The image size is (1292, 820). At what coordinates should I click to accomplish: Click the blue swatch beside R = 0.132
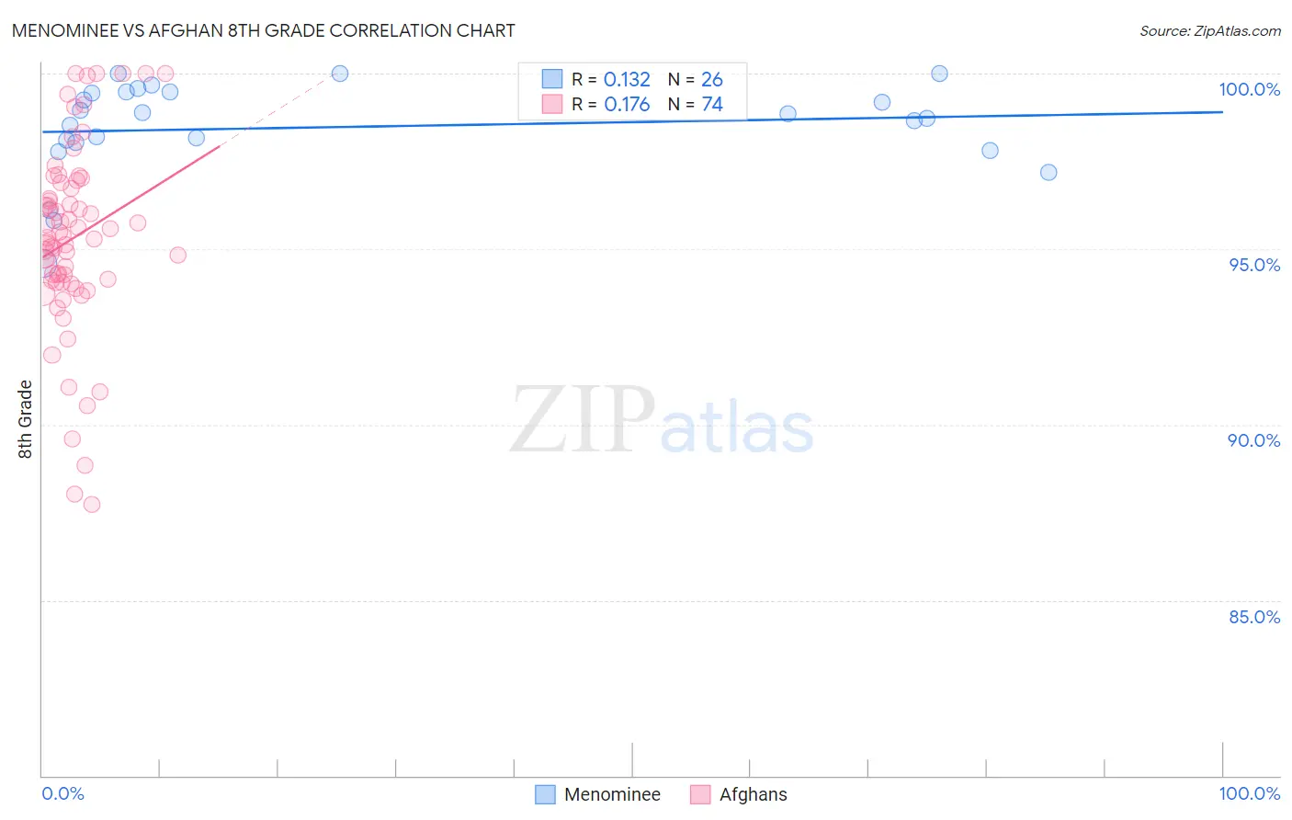[551, 79]
